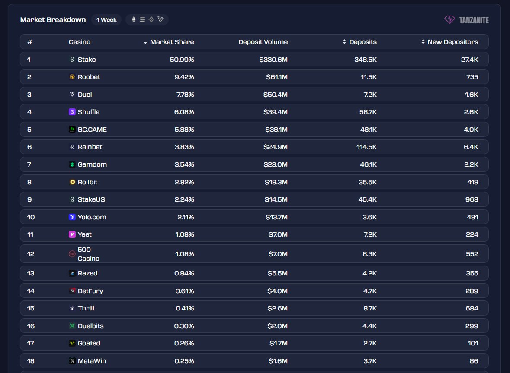
Task: Click the Roobet casino icon
Action: (72, 77)
